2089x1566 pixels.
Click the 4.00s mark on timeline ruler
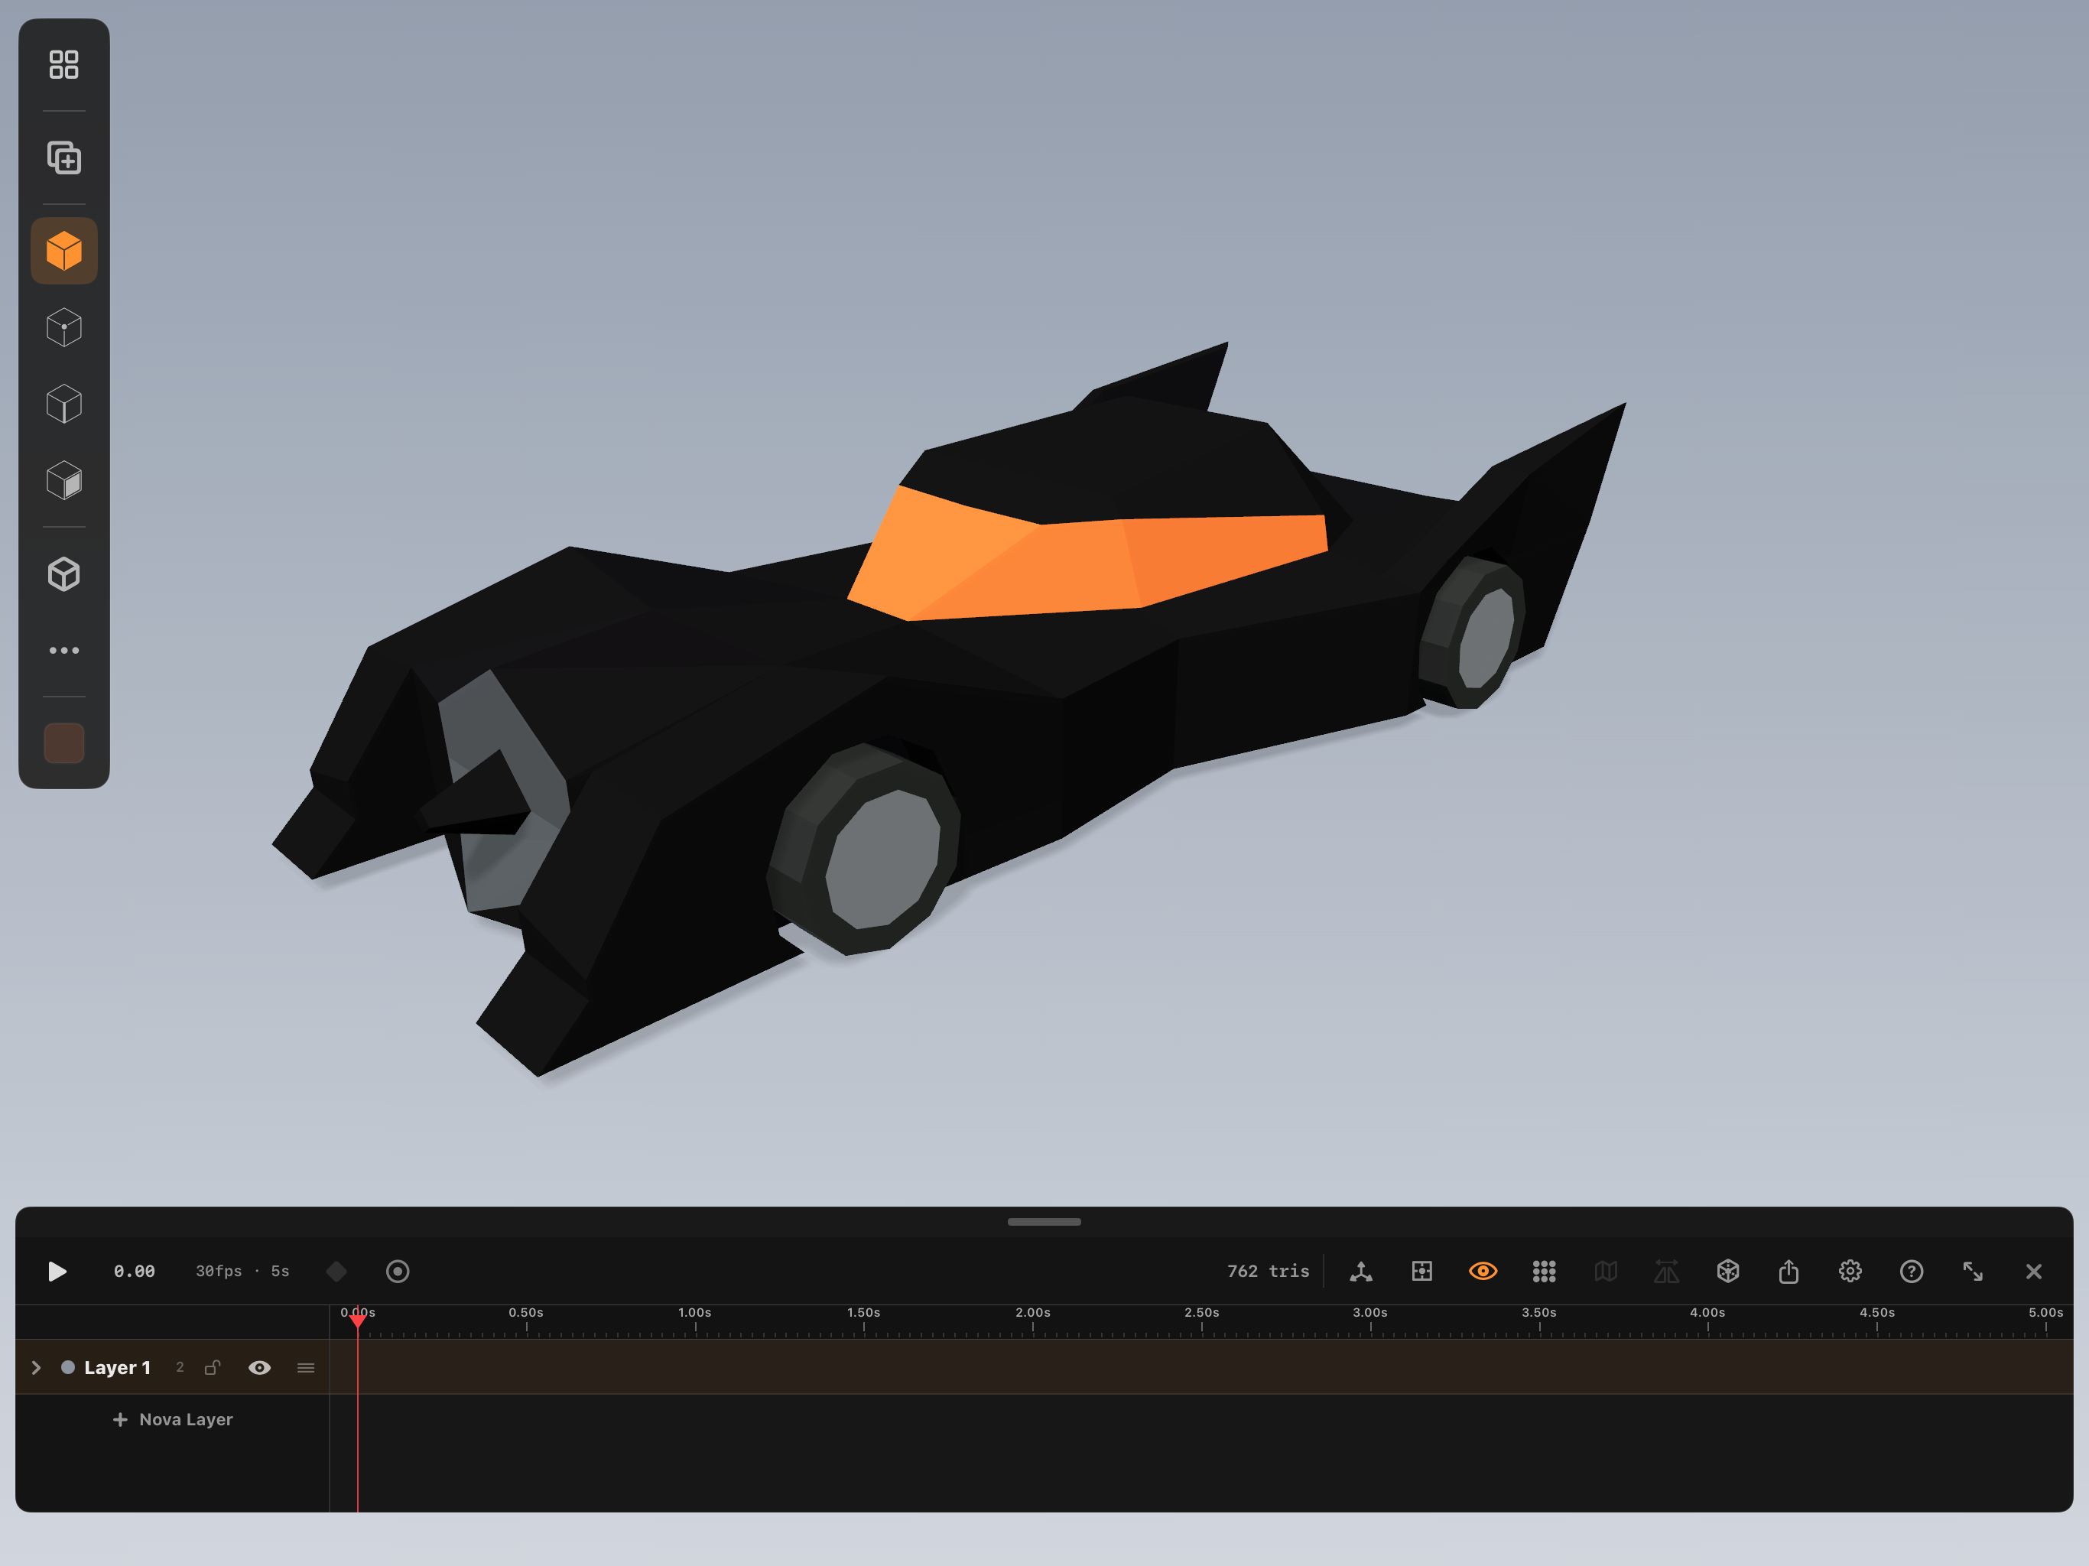[x=1707, y=1313]
